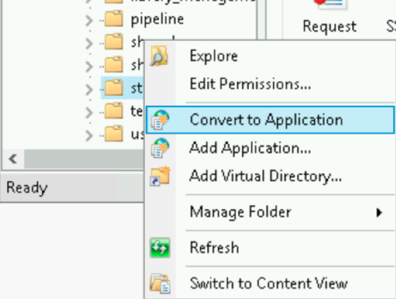The image size is (396, 299).
Task: Click the green Refresh icon
Action: [x=160, y=248]
